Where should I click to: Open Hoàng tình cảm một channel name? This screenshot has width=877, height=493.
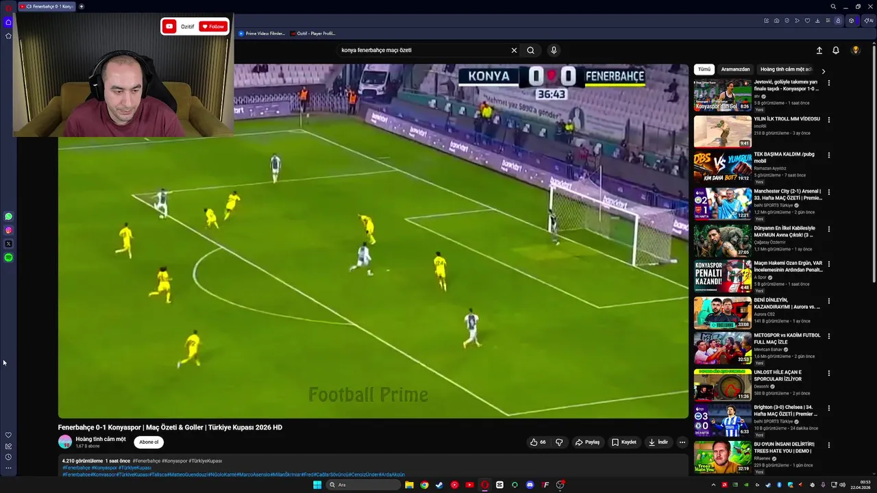tap(101, 439)
